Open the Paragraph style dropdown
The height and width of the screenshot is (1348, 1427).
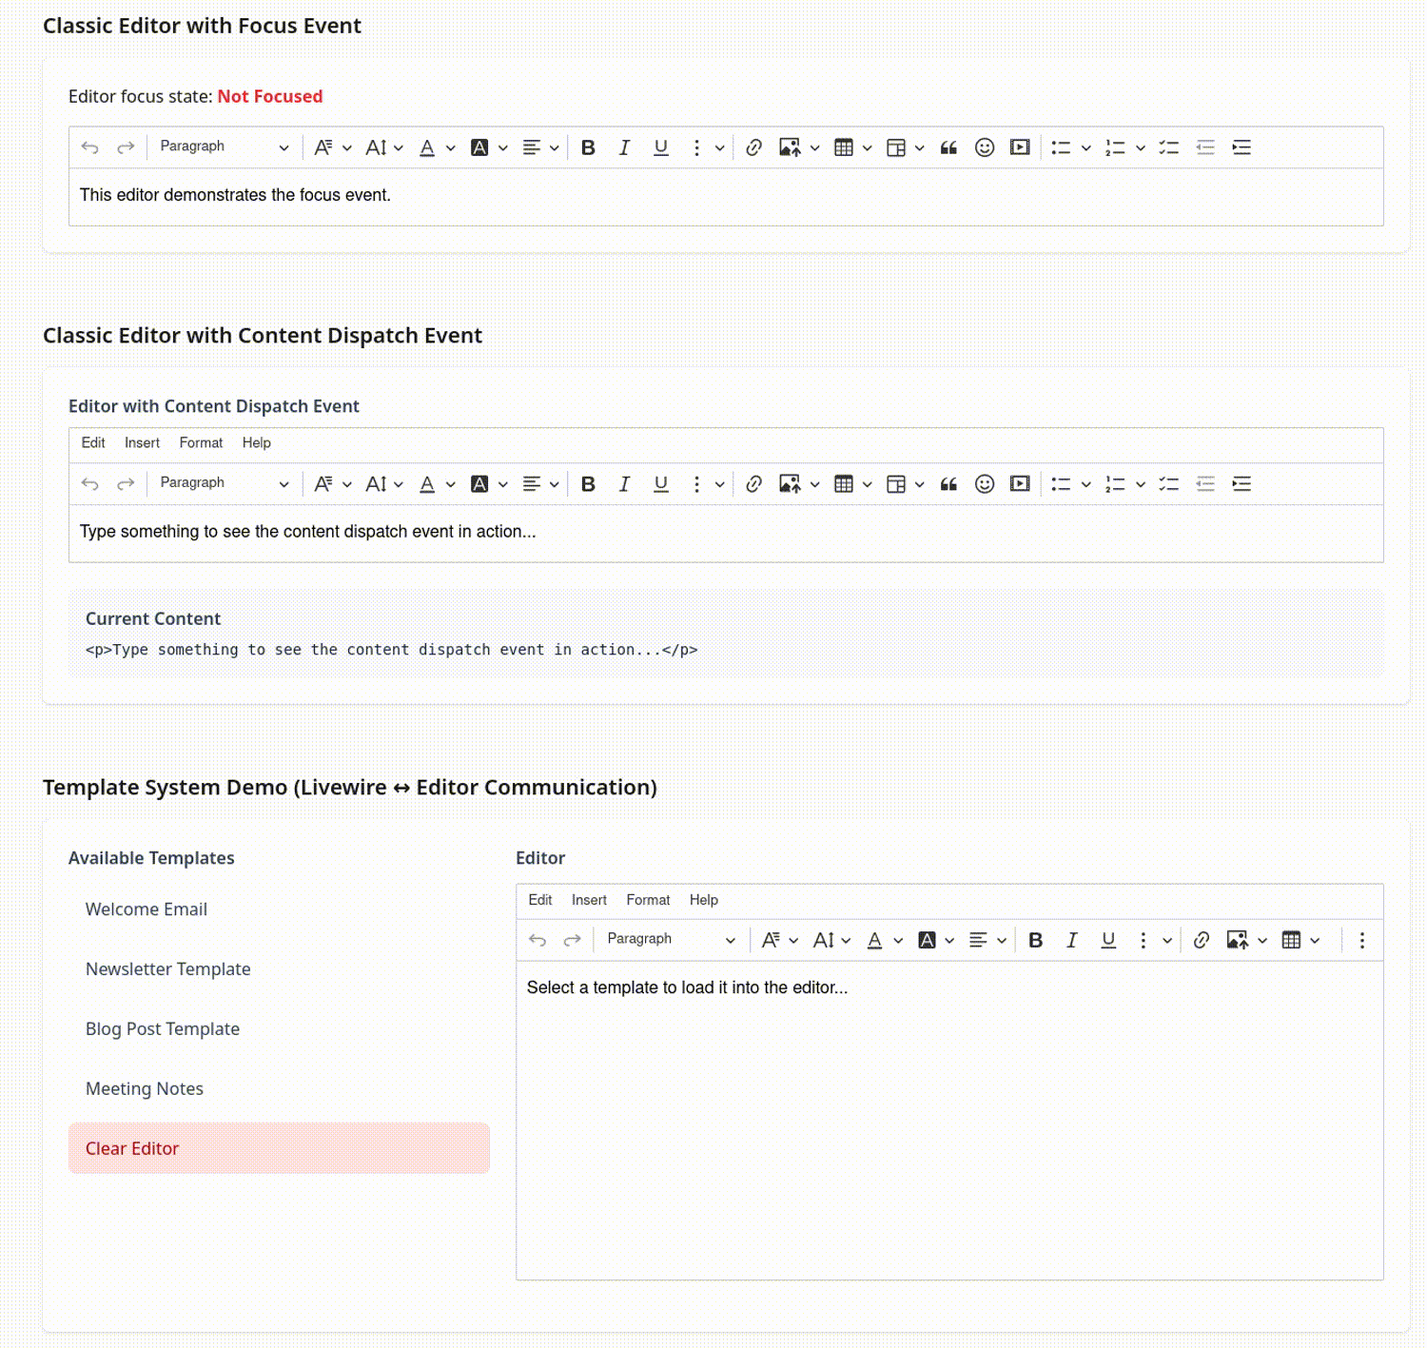(x=224, y=147)
